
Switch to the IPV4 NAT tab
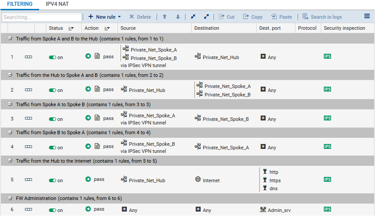click(x=57, y=4)
